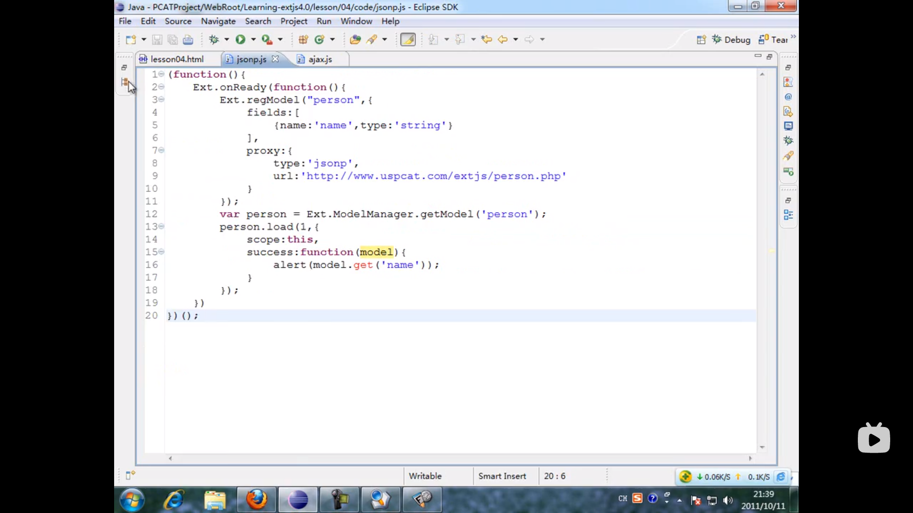Open the Debug perspective
Image resolution: width=913 pixels, height=513 pixels.
[731, 40]
